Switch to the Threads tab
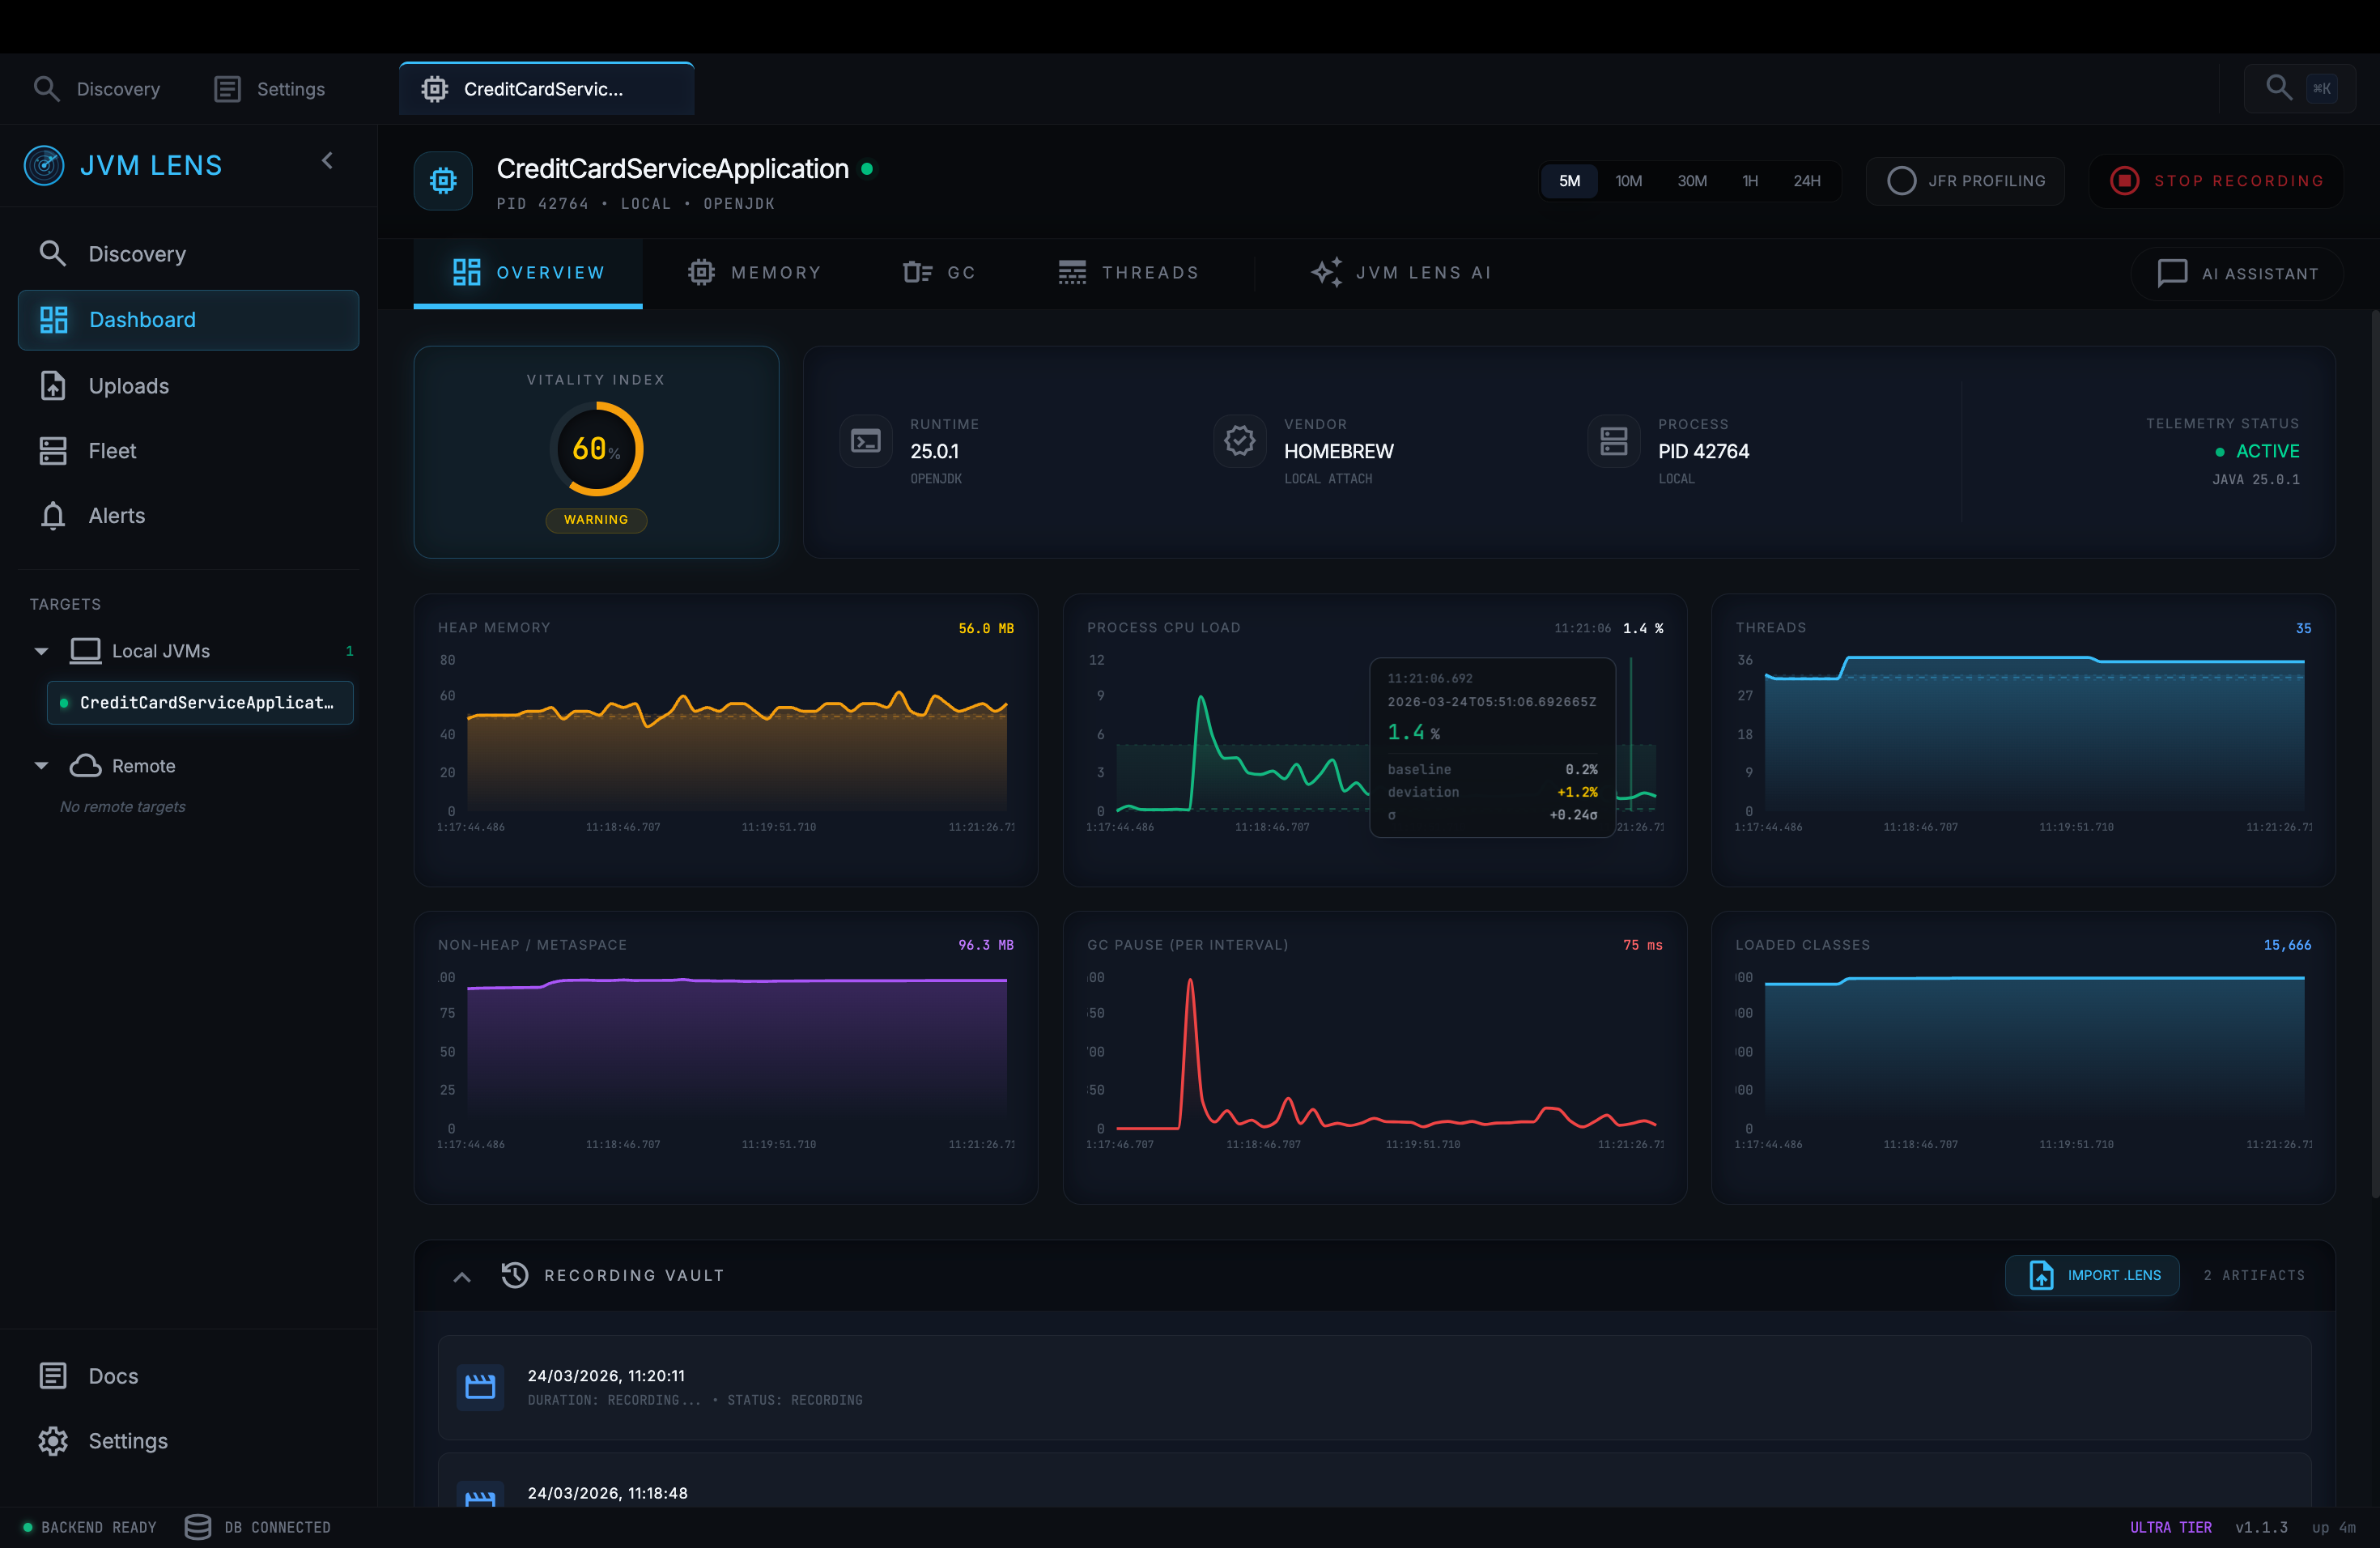The height and width of the screenshot is (1548, 2380). (x=1128, y=273)
